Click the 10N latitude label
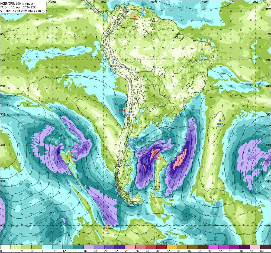Image resolution: width=271 pixels, height=253 pixels. (x=268, y=9)
